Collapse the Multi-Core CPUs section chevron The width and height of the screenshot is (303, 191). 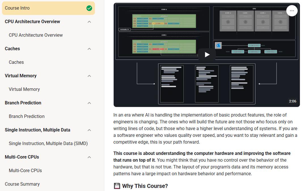[x=89, y=157]
